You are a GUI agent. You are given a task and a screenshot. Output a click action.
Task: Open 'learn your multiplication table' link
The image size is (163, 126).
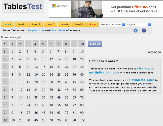click(122, 70)
